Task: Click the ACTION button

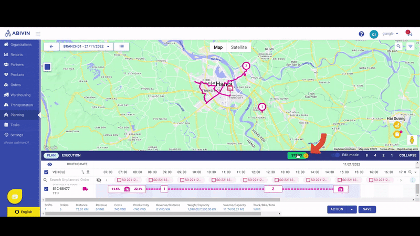Action: [x=337, y=209]
